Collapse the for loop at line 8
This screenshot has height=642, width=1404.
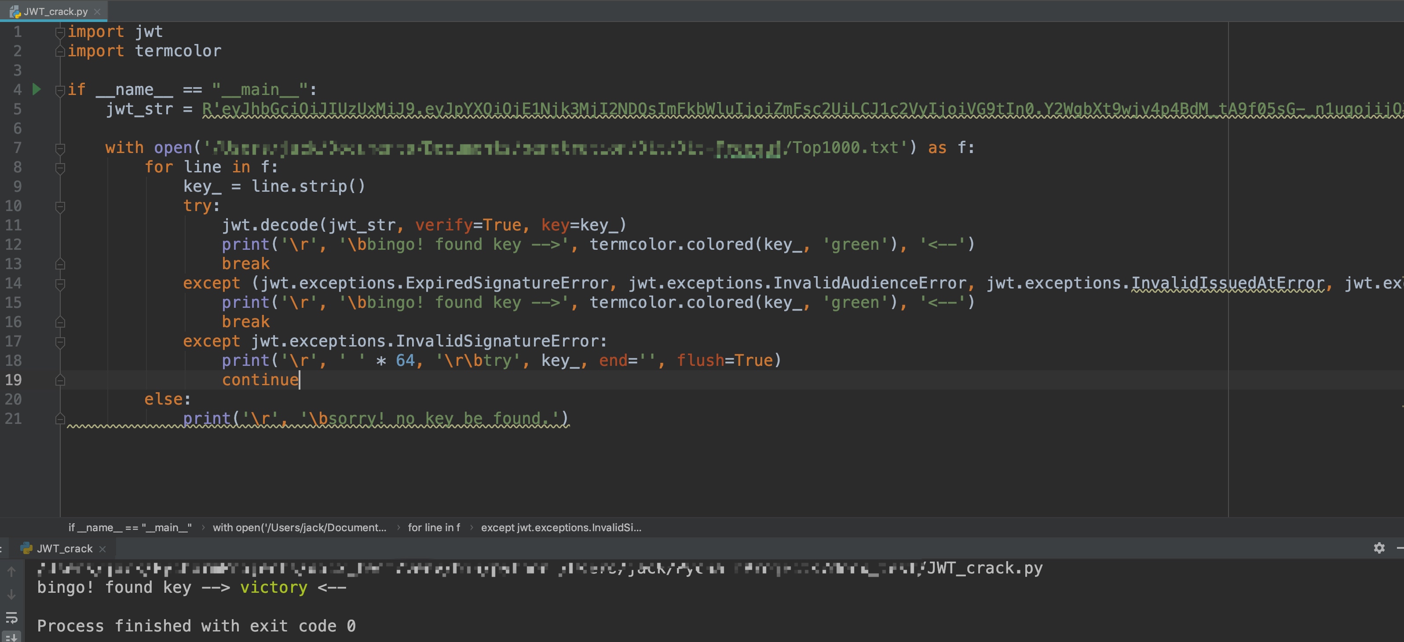[60, 168]
